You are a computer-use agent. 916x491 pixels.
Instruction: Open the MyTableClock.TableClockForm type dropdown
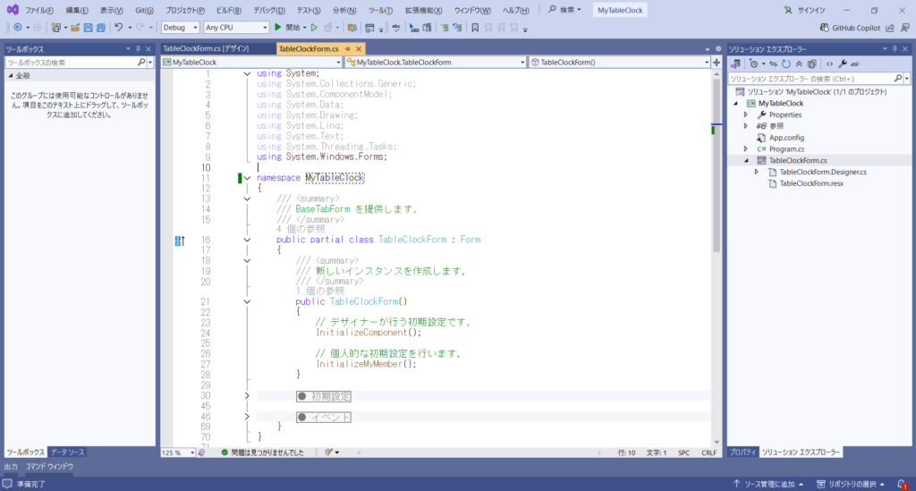(436, 62)
